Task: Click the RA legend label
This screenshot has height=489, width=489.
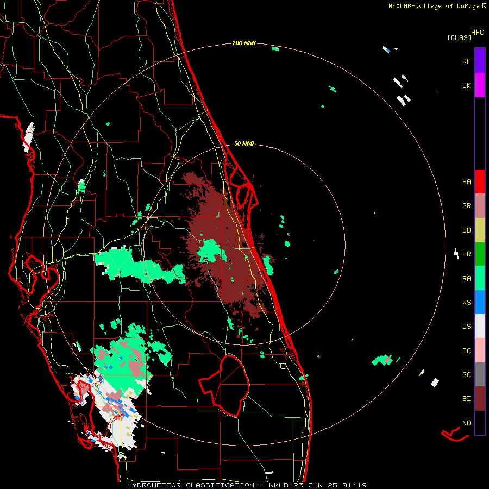Action: point(466,279)
